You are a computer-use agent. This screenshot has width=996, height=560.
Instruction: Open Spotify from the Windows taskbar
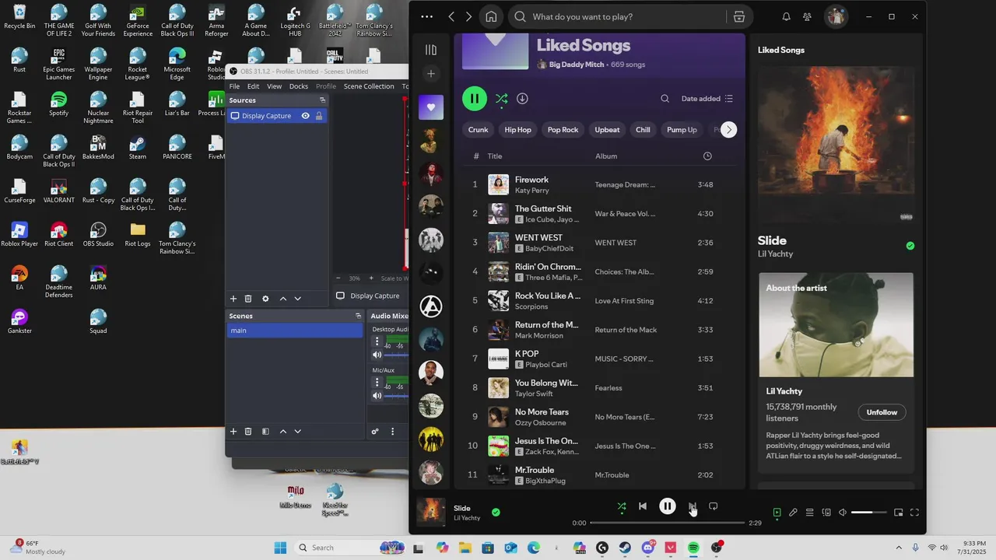693,548
